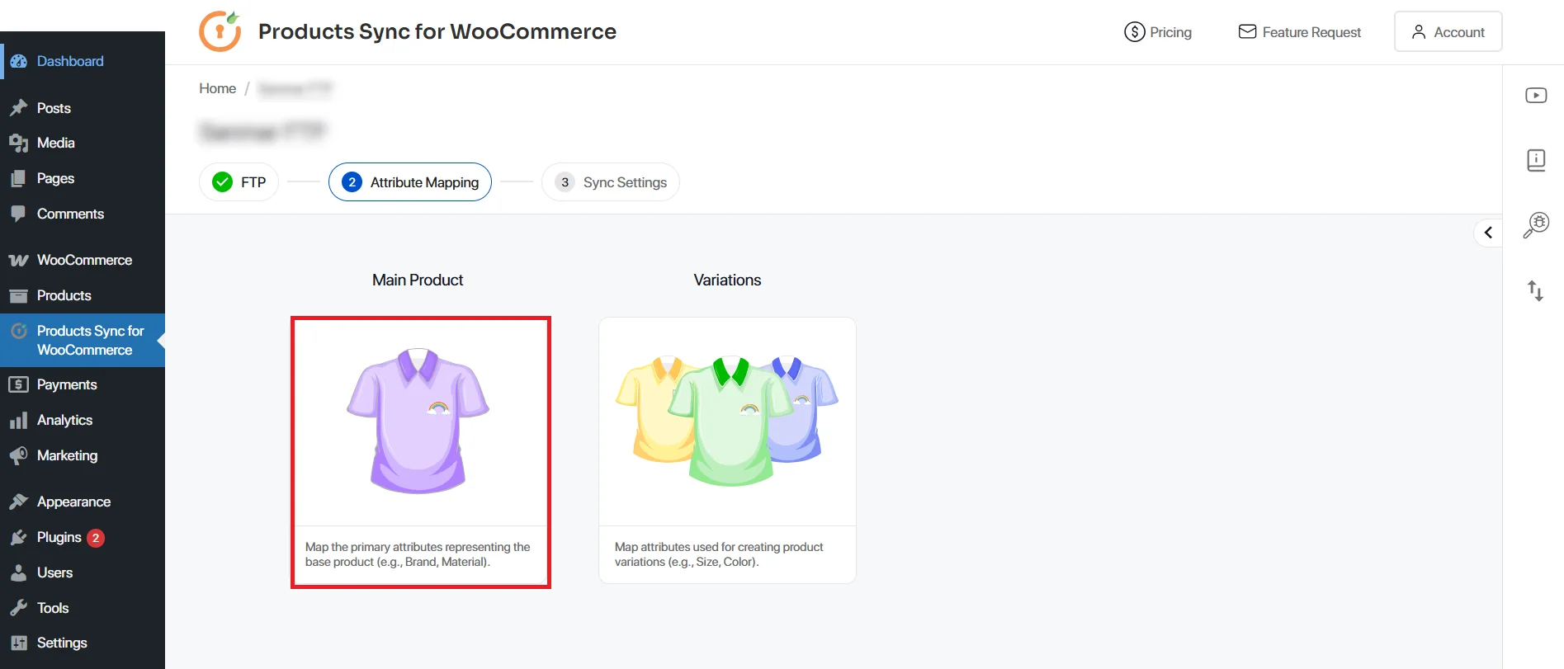Open the Tools menu label
Image resolution: width=1564 pixels, height=669 pixels.
pyautogui.click(x=53, y=608)
